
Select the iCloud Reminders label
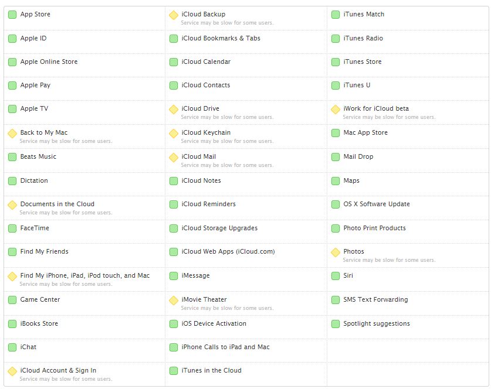(x=209, y=204)
